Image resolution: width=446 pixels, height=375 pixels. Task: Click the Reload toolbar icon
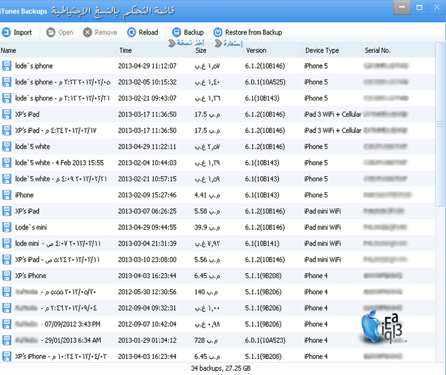tap(132, 32)
